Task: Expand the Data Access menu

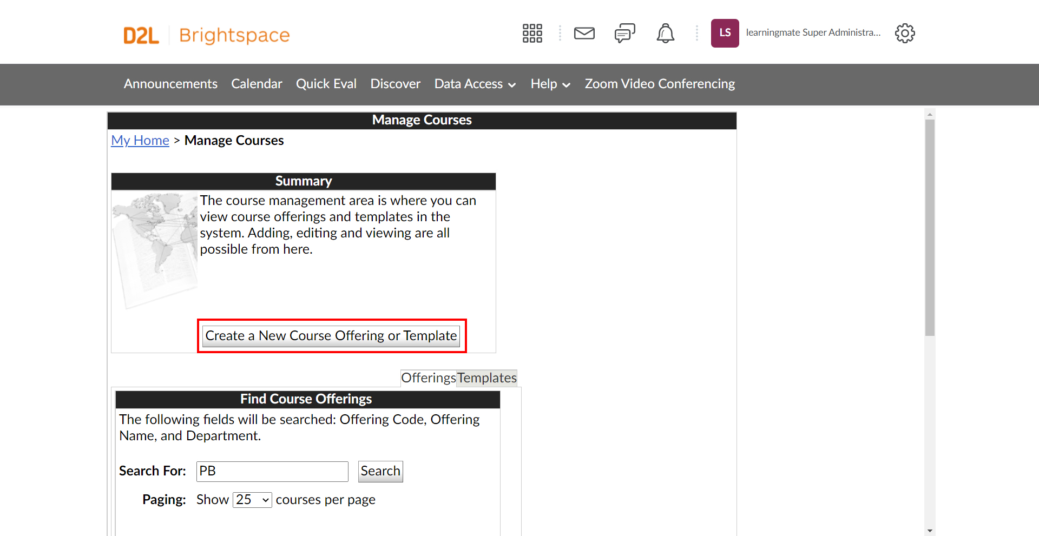Action: tap(475, 84)
